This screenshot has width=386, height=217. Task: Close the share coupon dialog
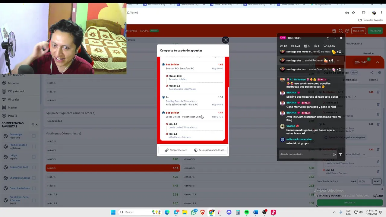pyautogui.click(x=226, y=40)
